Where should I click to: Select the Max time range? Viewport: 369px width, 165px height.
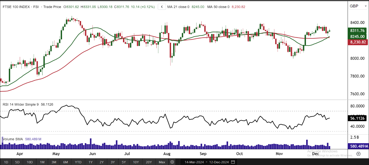pos(162,162)
